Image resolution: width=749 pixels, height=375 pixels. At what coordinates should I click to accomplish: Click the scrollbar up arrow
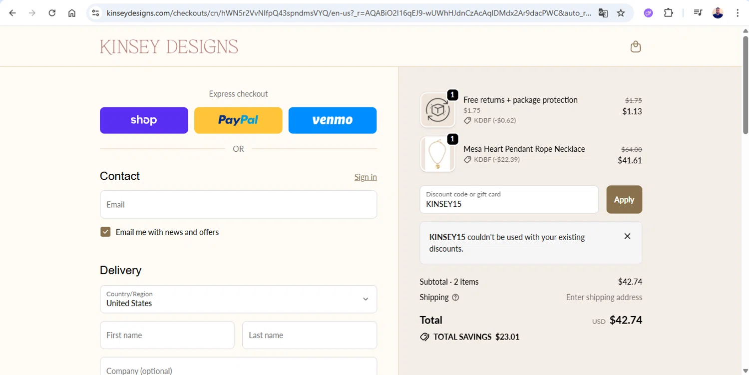[x=745, y=30]
